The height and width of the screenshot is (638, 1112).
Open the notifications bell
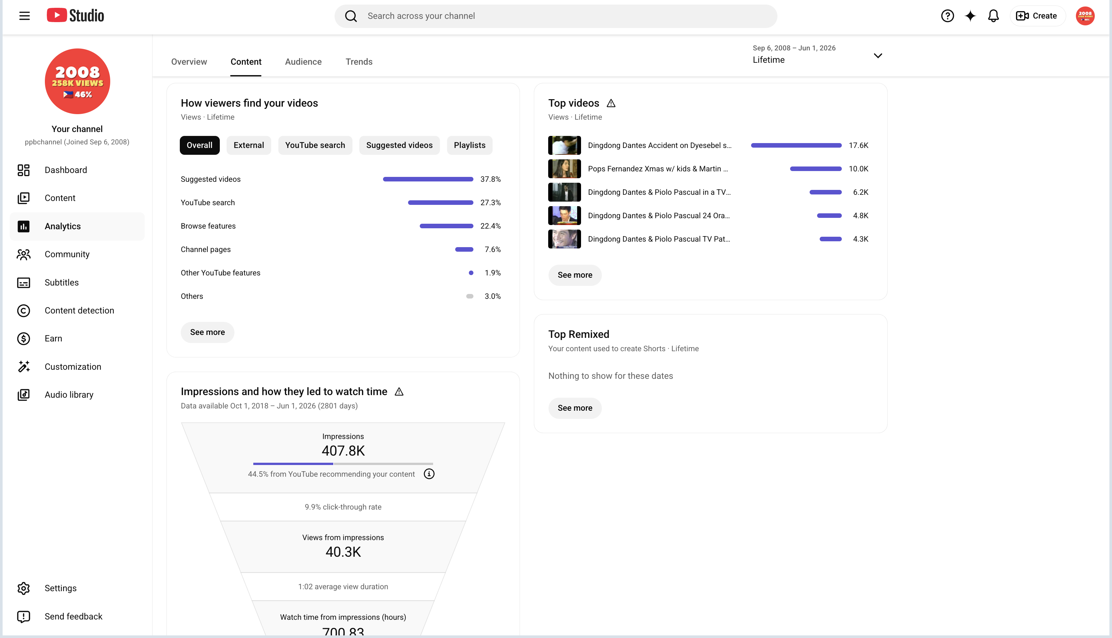(x=993, y=16)
